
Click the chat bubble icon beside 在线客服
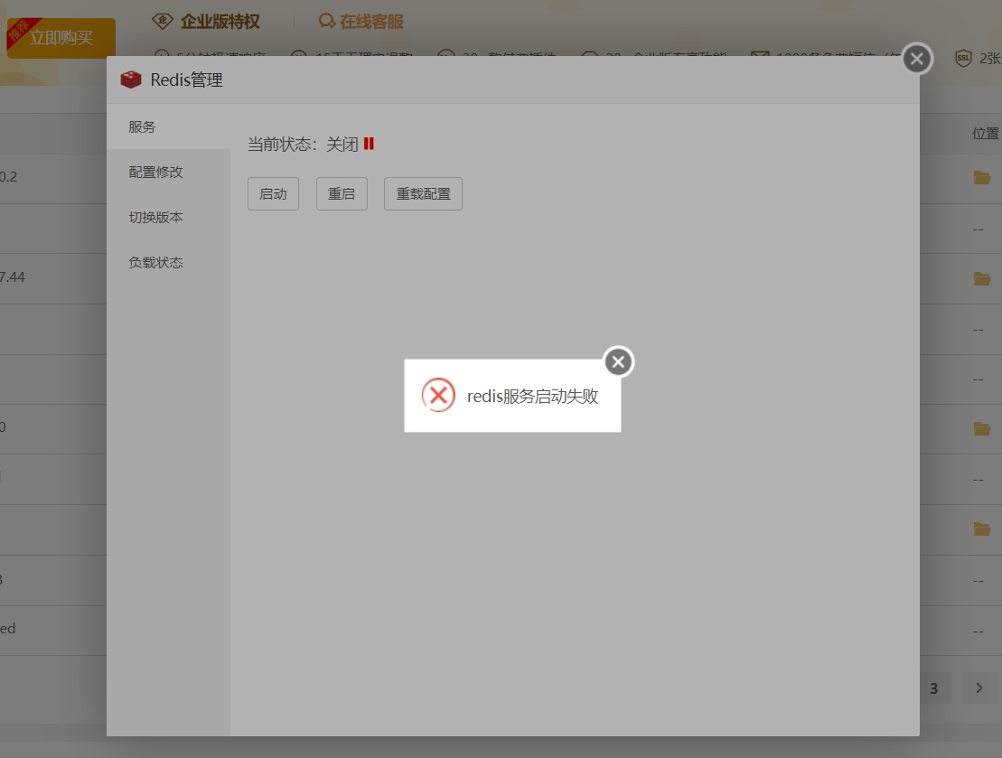coord(326,21)
